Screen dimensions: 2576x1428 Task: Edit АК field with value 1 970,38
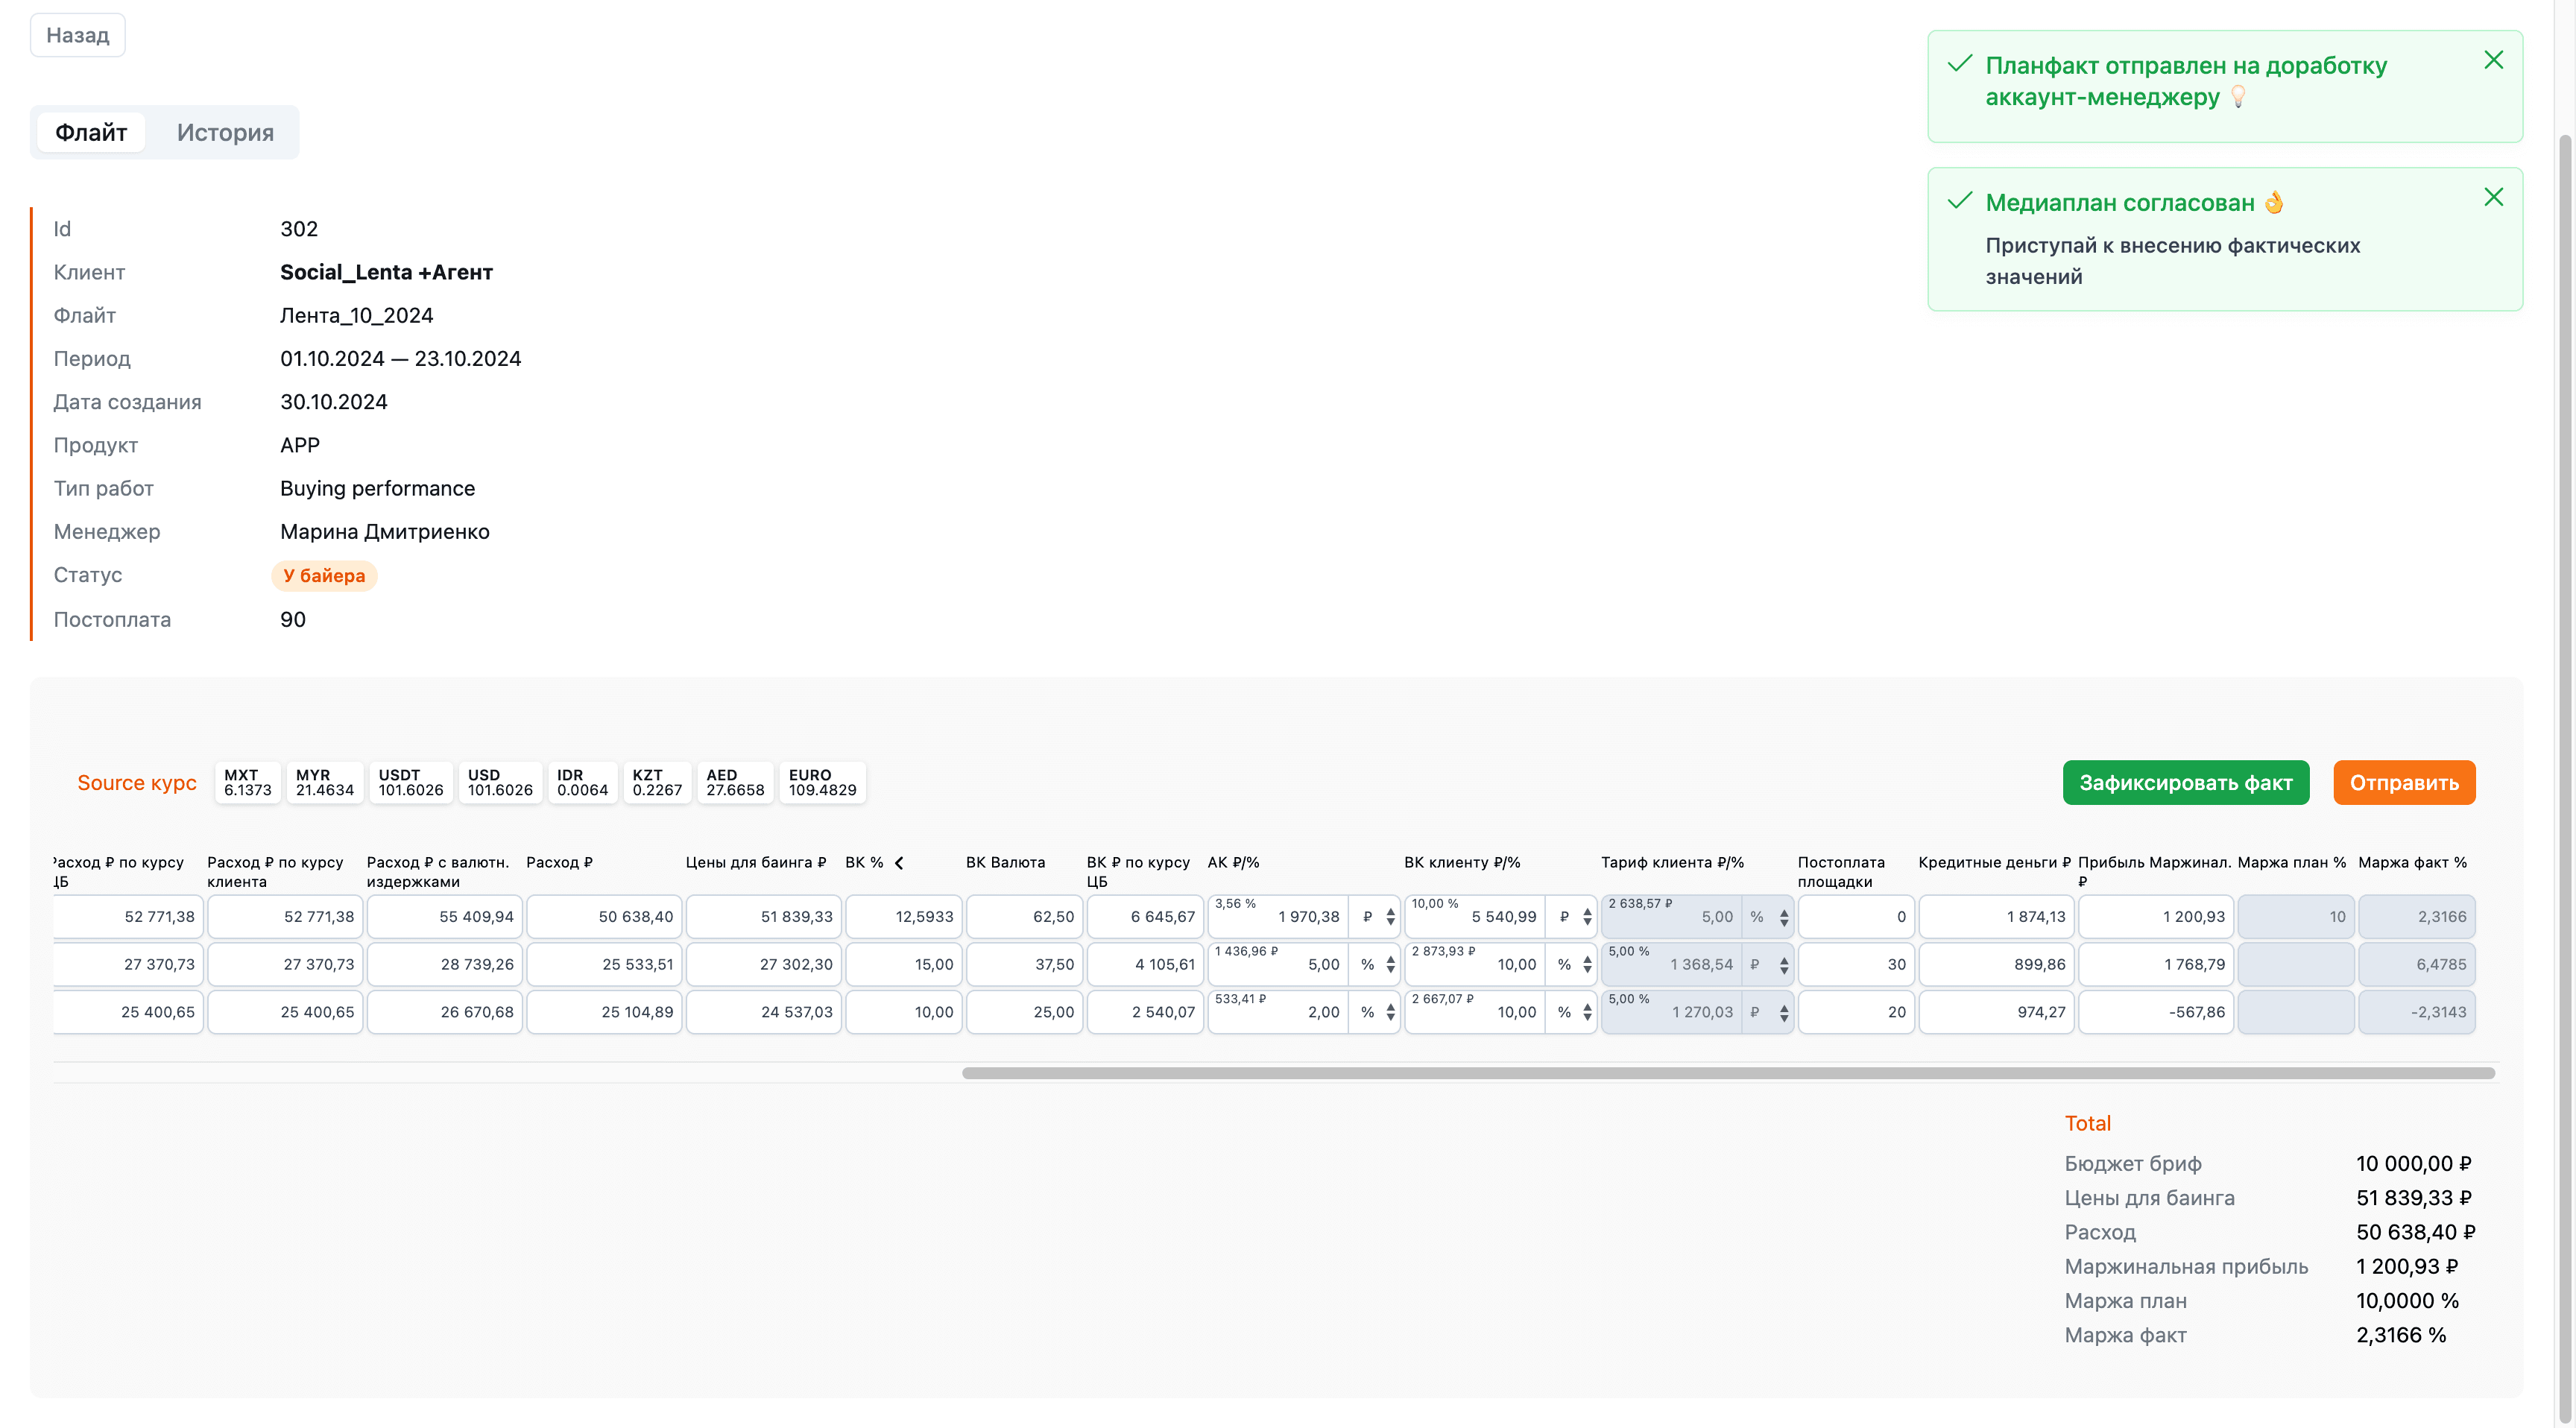[1279, 917]
